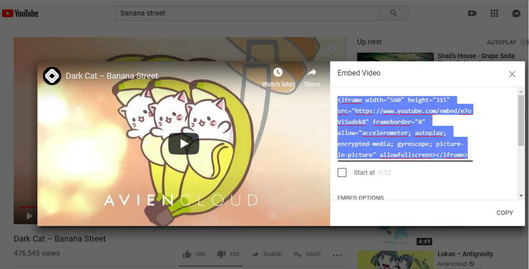The width and height of the screenshot is (529, 269).
Task: Open the create video camera icon
Action: pyautogui.click(x=473, y=14)
